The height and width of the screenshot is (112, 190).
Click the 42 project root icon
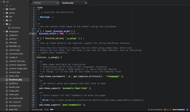(4, 2)
